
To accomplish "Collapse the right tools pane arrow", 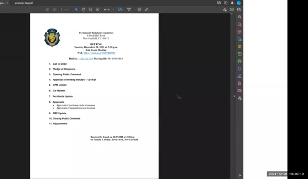I will click(234, 96).
